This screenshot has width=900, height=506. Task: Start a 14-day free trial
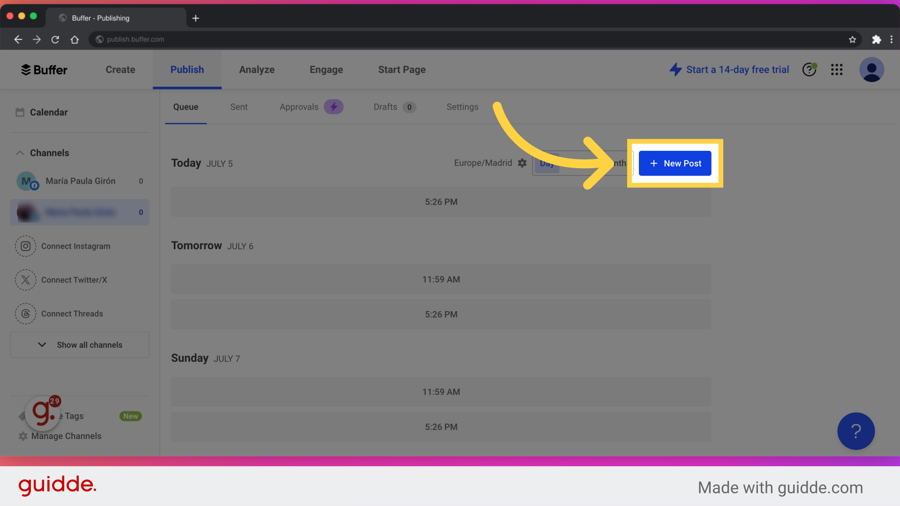(736, 69)
